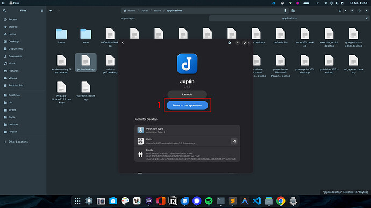
Task: Select the joplin.desktop file
Action: (x=85, y=63)
